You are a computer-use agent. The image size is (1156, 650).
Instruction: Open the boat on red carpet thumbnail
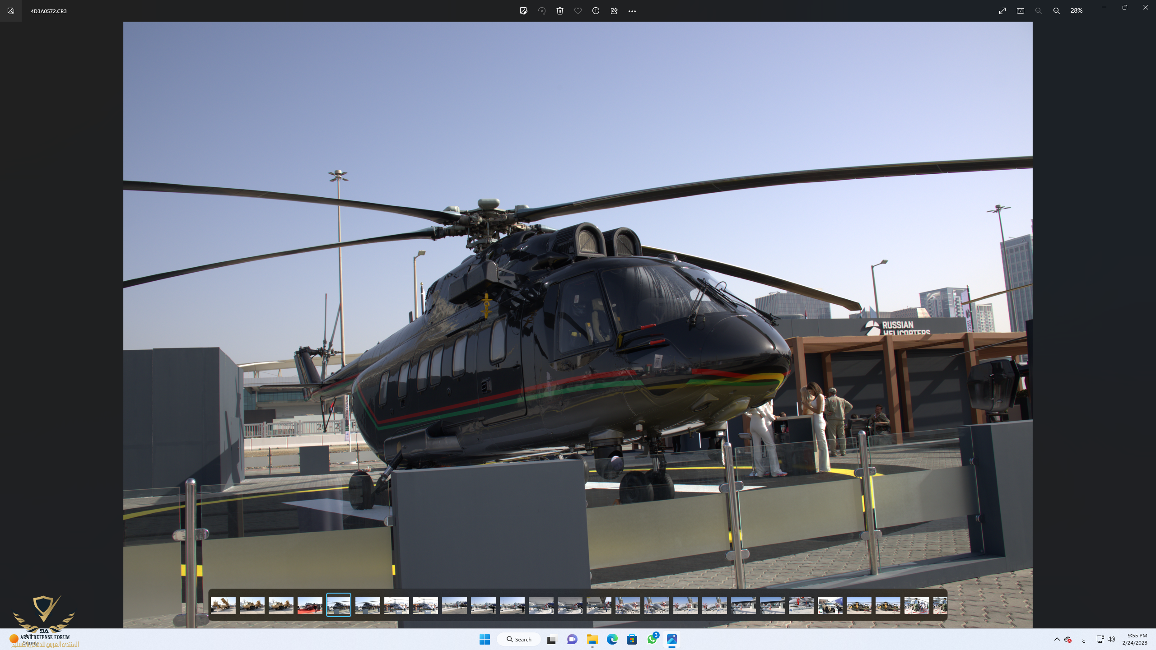coord(310,605)
